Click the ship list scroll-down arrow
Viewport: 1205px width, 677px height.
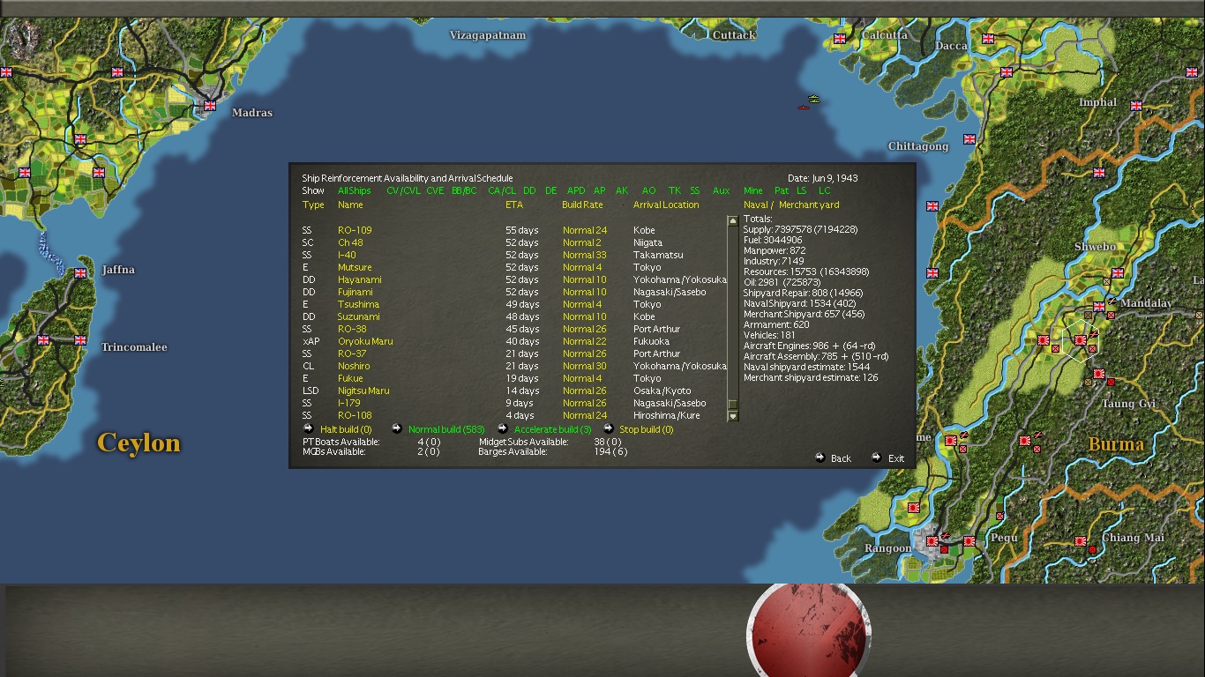click(732, 416)
